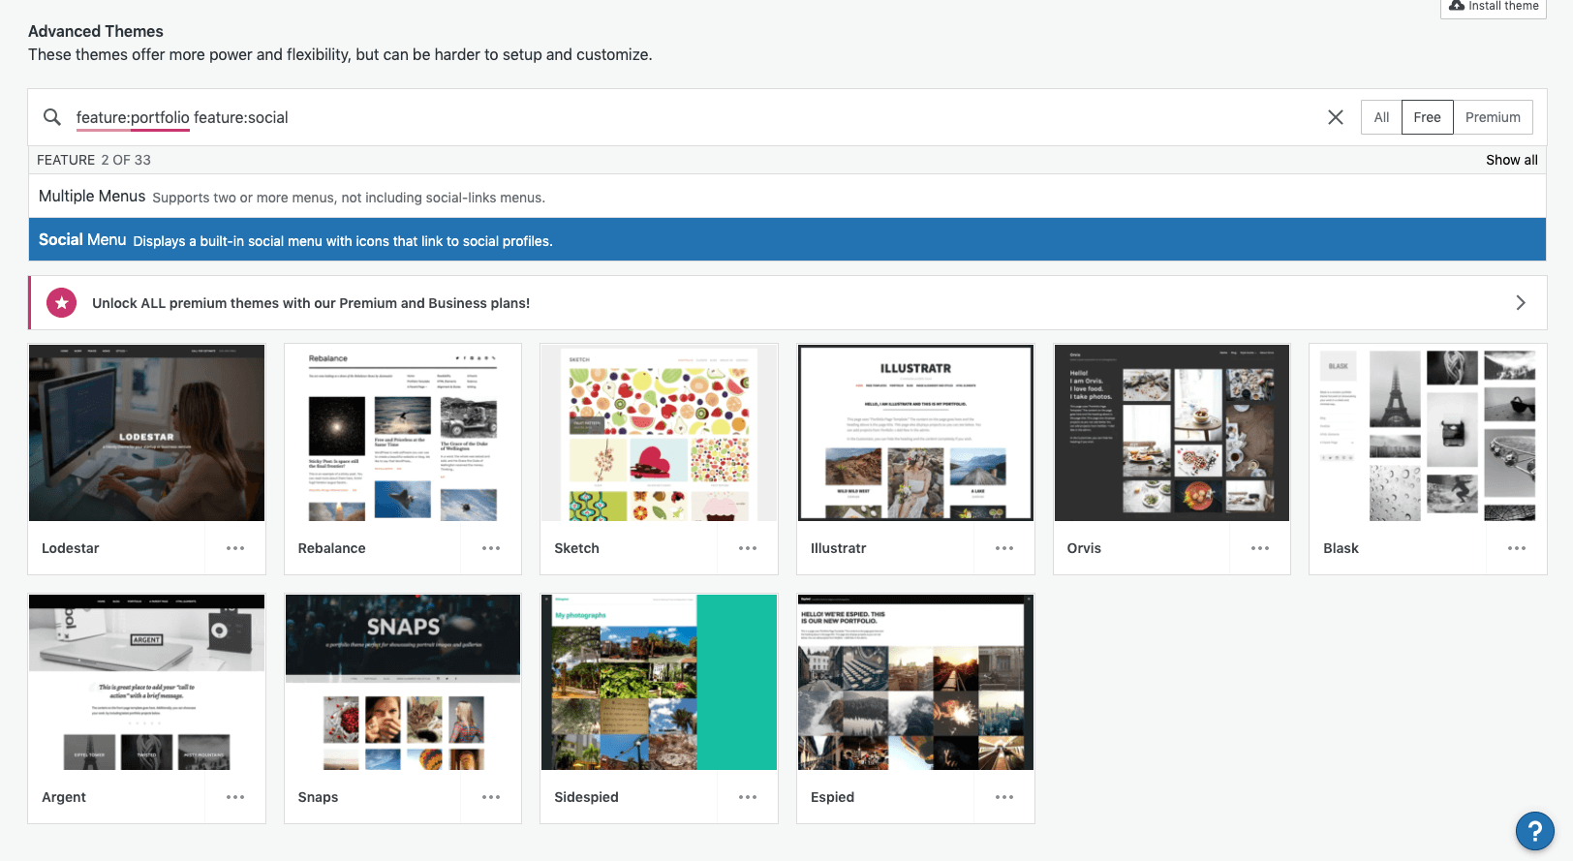Click Show all features link
This screenshot has height=861, width=1573.
pyautogui.click(x=1511, y=160)
